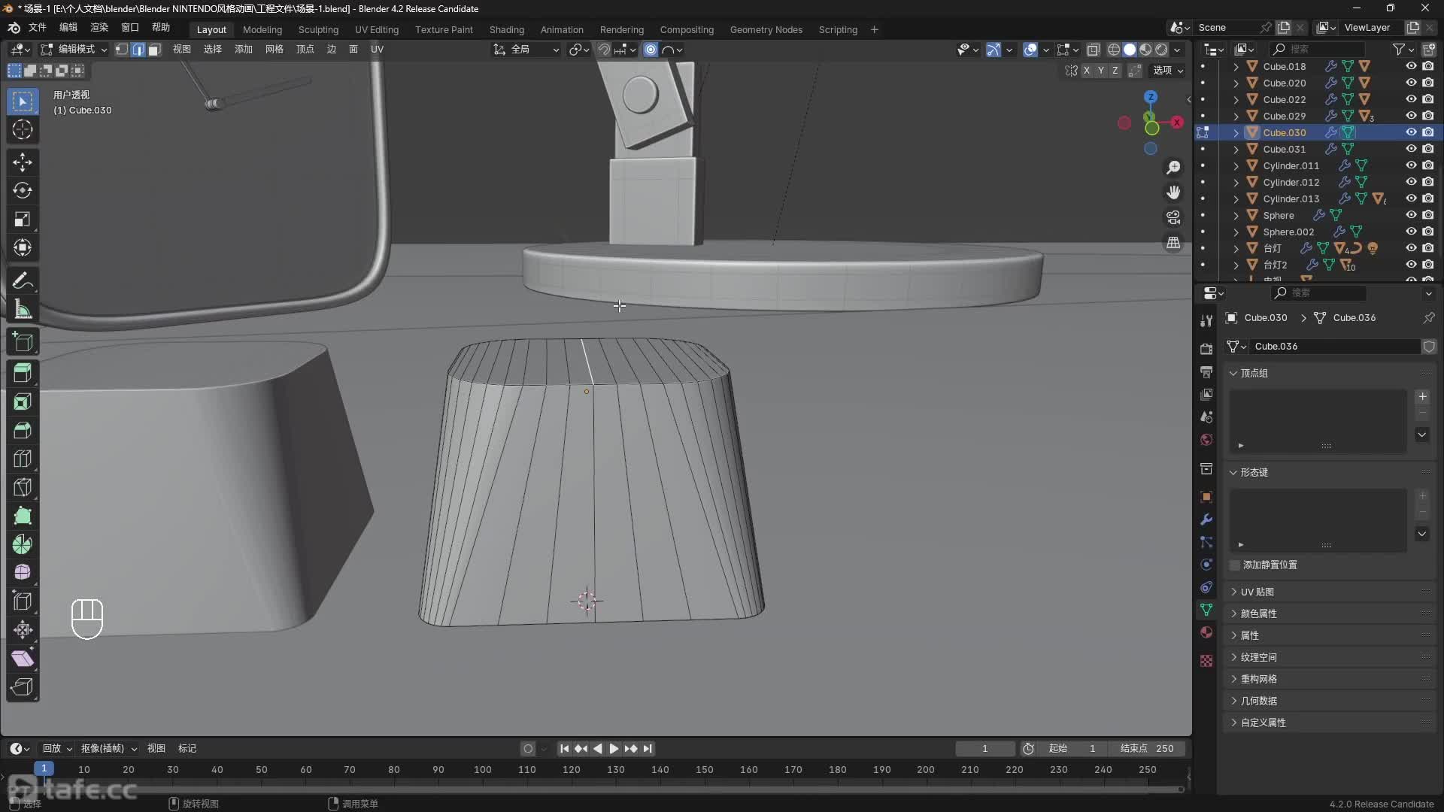Select the Inset Faces tool
The width and height of the screenshot is (1444, 812).
(23, 402)
